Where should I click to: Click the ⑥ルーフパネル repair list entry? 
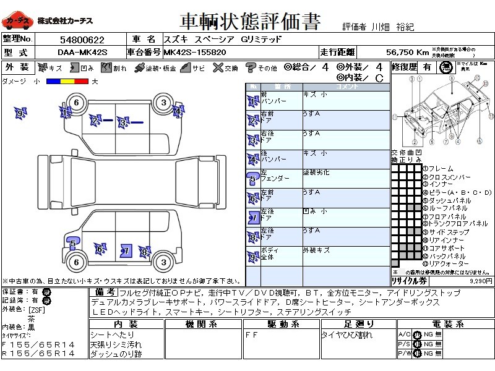pyautogui.click(x=445, y=208)
